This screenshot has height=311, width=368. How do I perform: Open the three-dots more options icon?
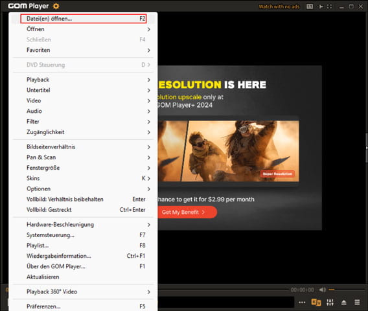pos(302,303)
